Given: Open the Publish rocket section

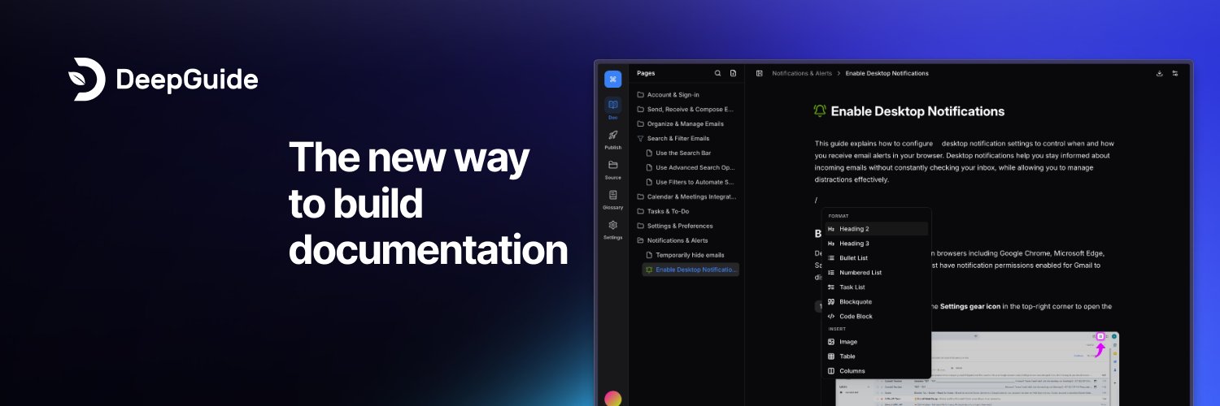Looking at the screenshot, I should (x=612, y=138).
